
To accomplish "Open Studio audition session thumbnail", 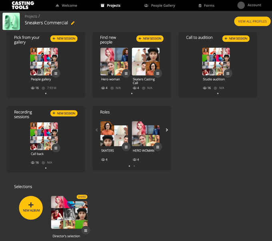I will tap(216, 62).
